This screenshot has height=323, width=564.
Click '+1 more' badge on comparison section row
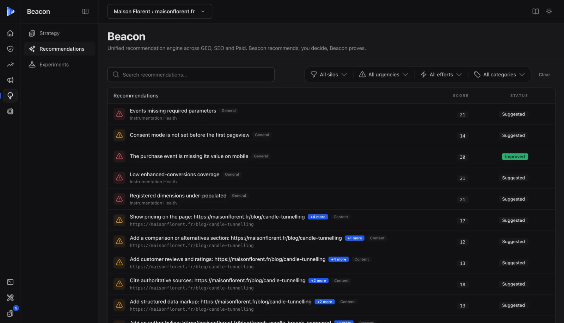click(355, 238)
